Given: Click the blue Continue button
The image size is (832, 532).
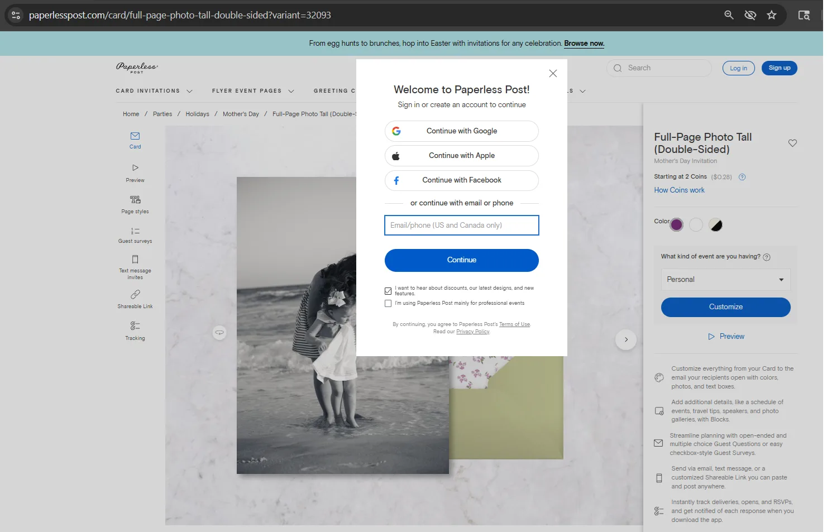Looking at the screenshot, I should [462, 260].
